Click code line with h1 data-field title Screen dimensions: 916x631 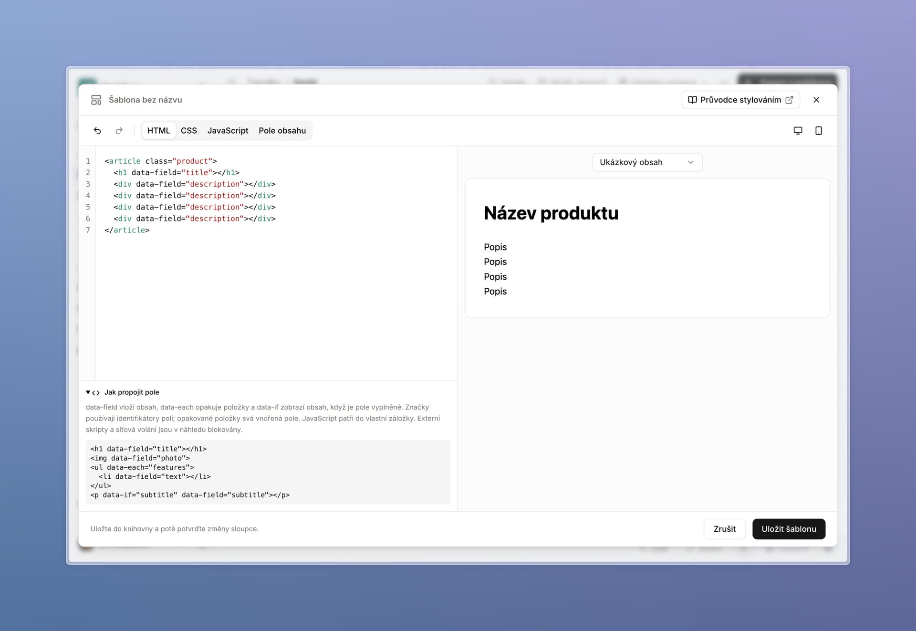click(177, 173)
